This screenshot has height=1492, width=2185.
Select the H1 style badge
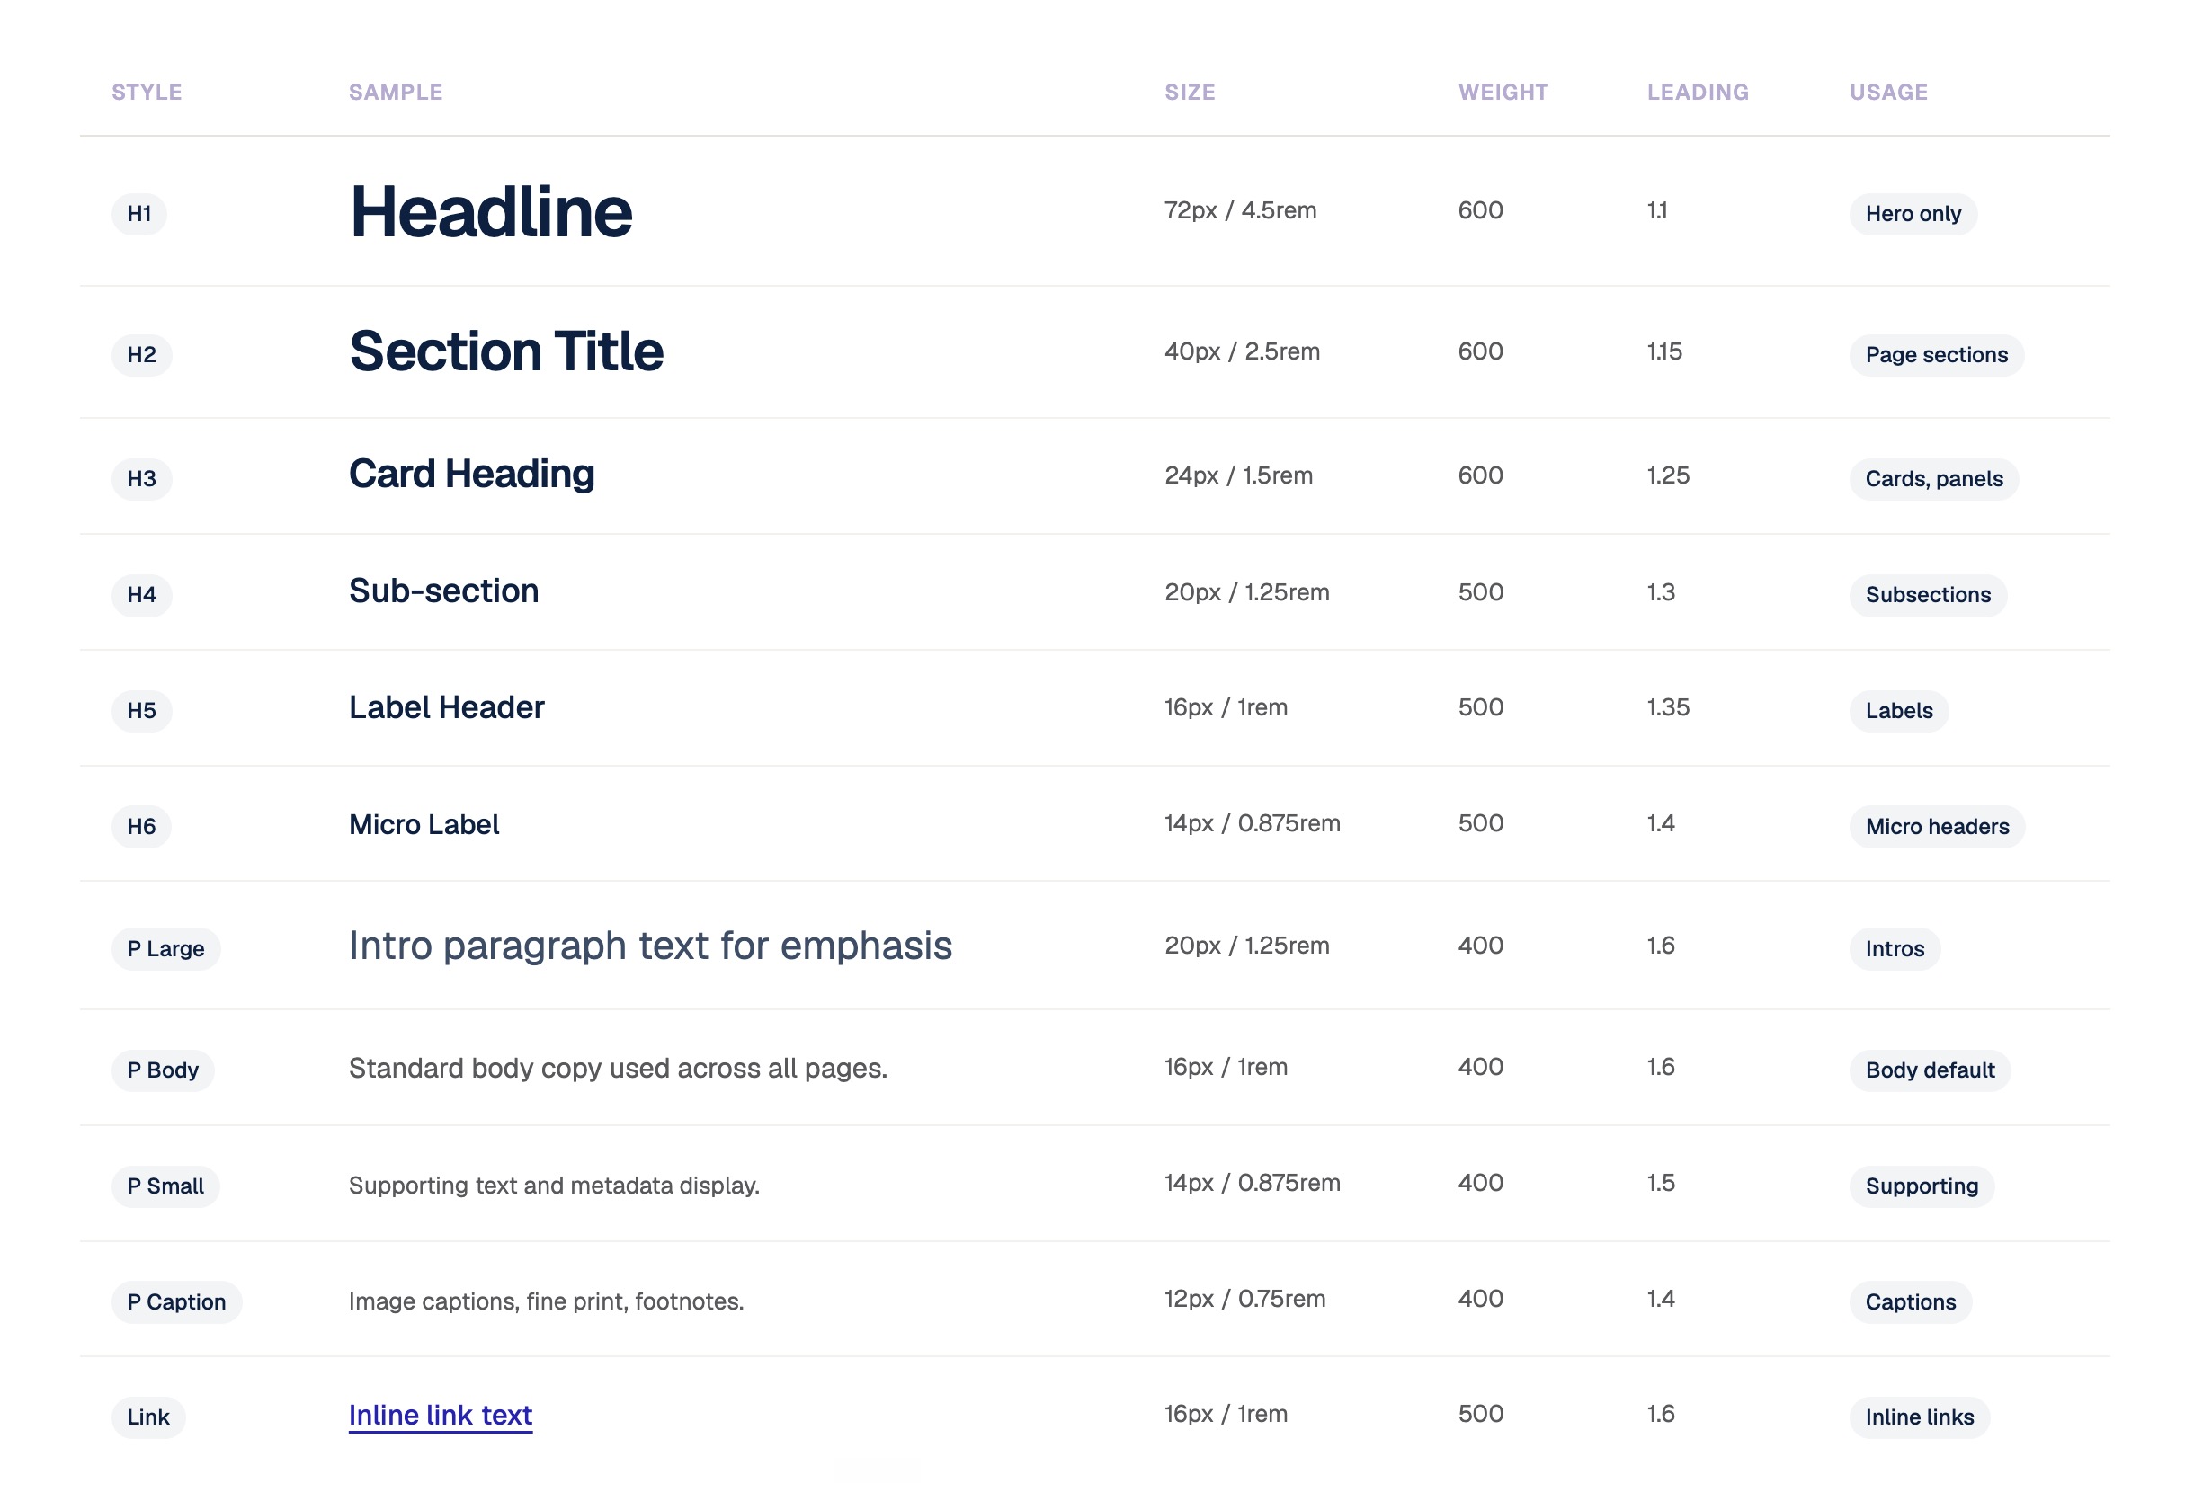point(139,214)
